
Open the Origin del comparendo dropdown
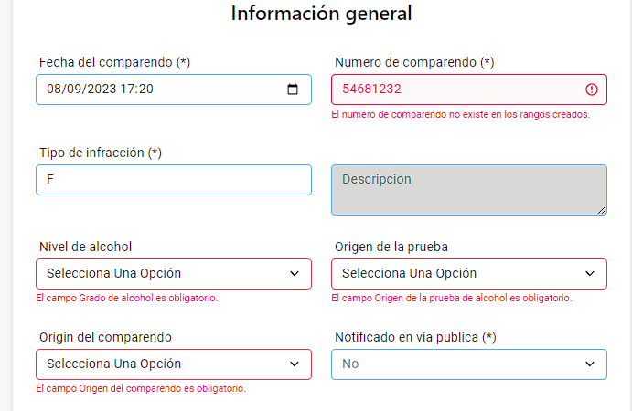click(x=174, y=364)
